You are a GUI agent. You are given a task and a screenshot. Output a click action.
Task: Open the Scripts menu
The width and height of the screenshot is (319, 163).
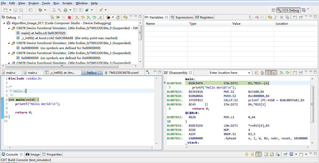coord(67,3)
